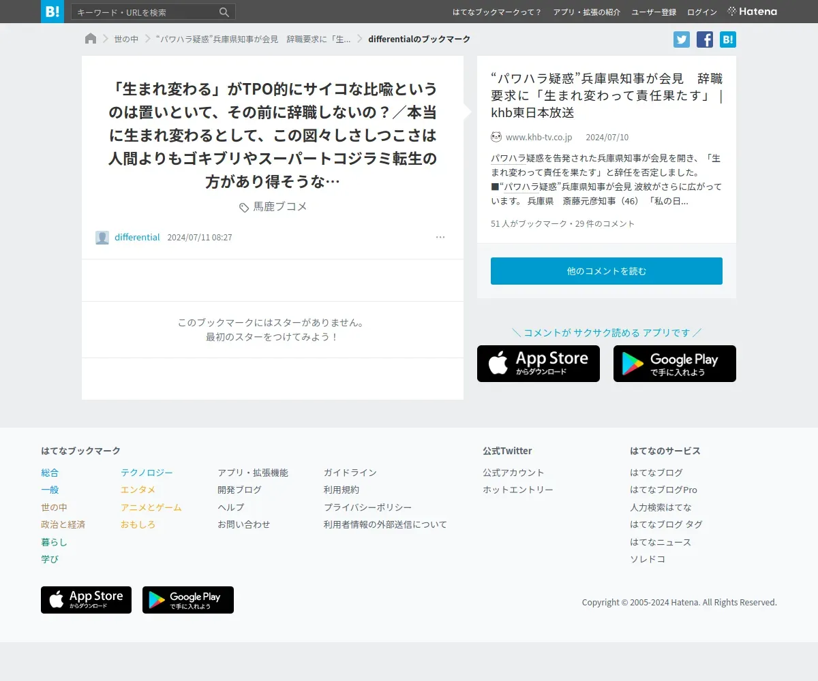
Task: Click 他のコメントを読む button
Action: point(607,271)
